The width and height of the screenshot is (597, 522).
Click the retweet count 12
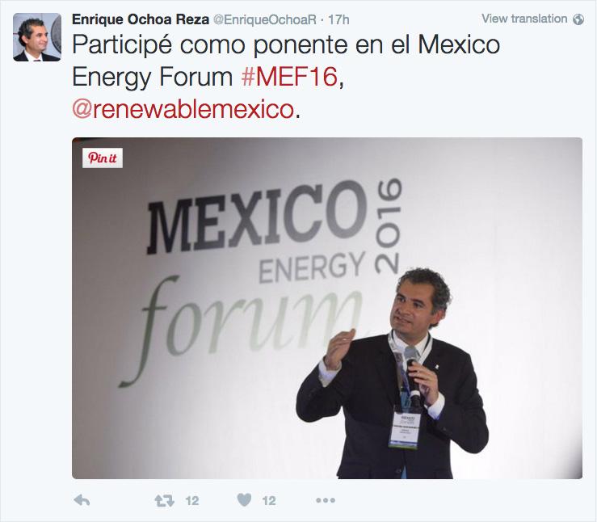pos(192,501)
